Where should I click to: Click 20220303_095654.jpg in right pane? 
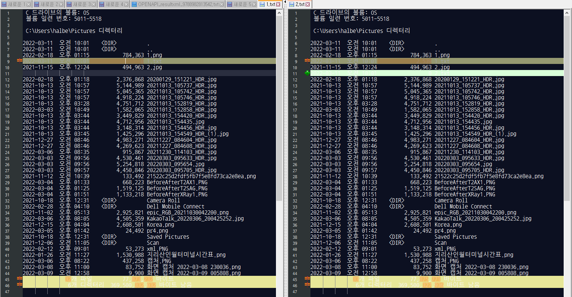pyautogui.click(x=463, y=164)
